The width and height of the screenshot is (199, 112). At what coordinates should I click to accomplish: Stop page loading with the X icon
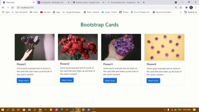tap(12, 7)
